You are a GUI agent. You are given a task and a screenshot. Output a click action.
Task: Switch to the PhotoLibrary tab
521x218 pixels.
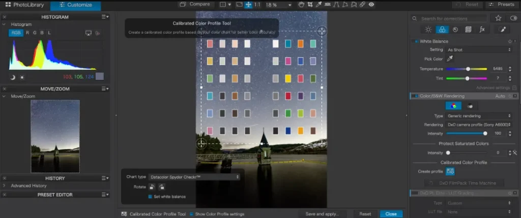tap(25, 5)
